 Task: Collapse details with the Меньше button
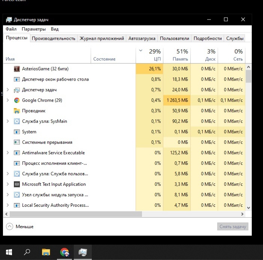(x=20, y=227)
